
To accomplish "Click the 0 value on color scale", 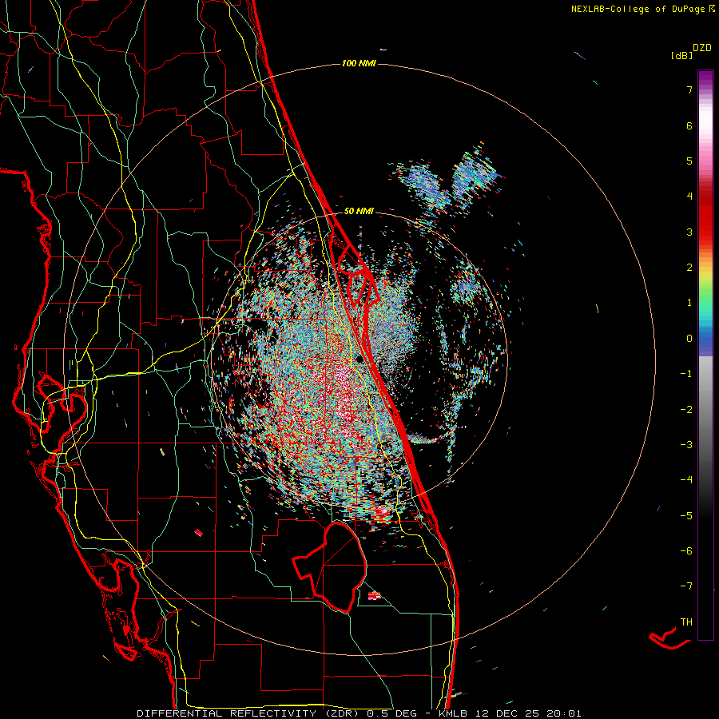I will click(689, 339).
